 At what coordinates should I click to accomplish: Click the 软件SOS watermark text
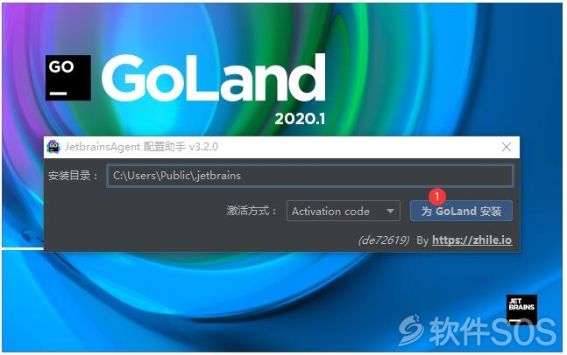(493, 331)
